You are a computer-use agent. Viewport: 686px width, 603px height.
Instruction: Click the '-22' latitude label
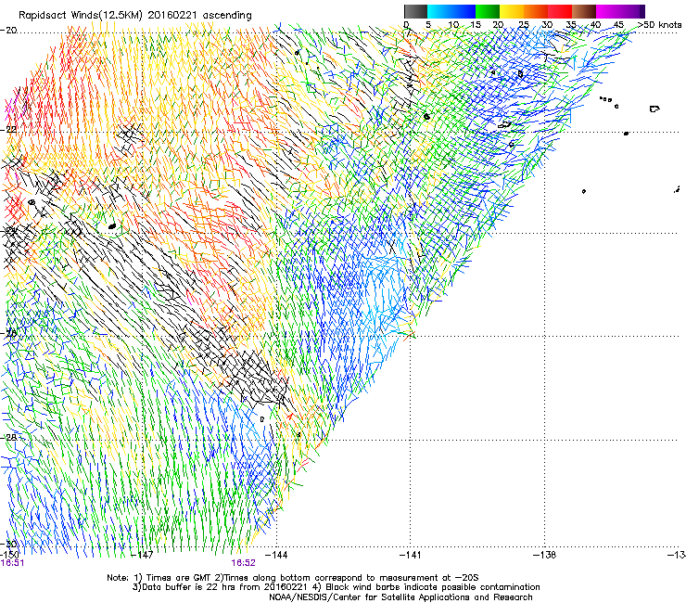8,130
